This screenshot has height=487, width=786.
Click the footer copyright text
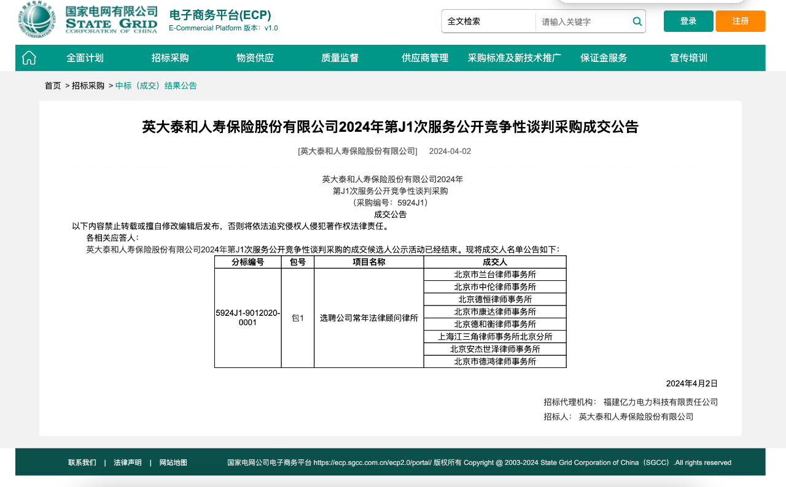pyautogui.click(x=479, y=462)
